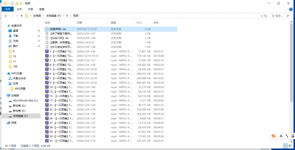This screenshot has width=295, height=150.
Task: Refresh the current folder view
Action: tap(266, 16)
